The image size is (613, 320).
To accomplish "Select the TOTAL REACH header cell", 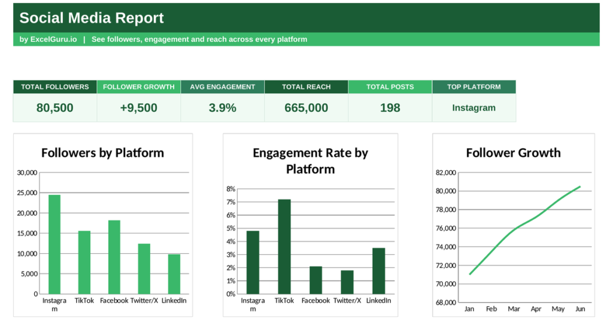I will point(306,87).
